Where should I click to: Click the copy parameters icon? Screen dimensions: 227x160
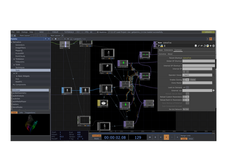click(205, 46)
